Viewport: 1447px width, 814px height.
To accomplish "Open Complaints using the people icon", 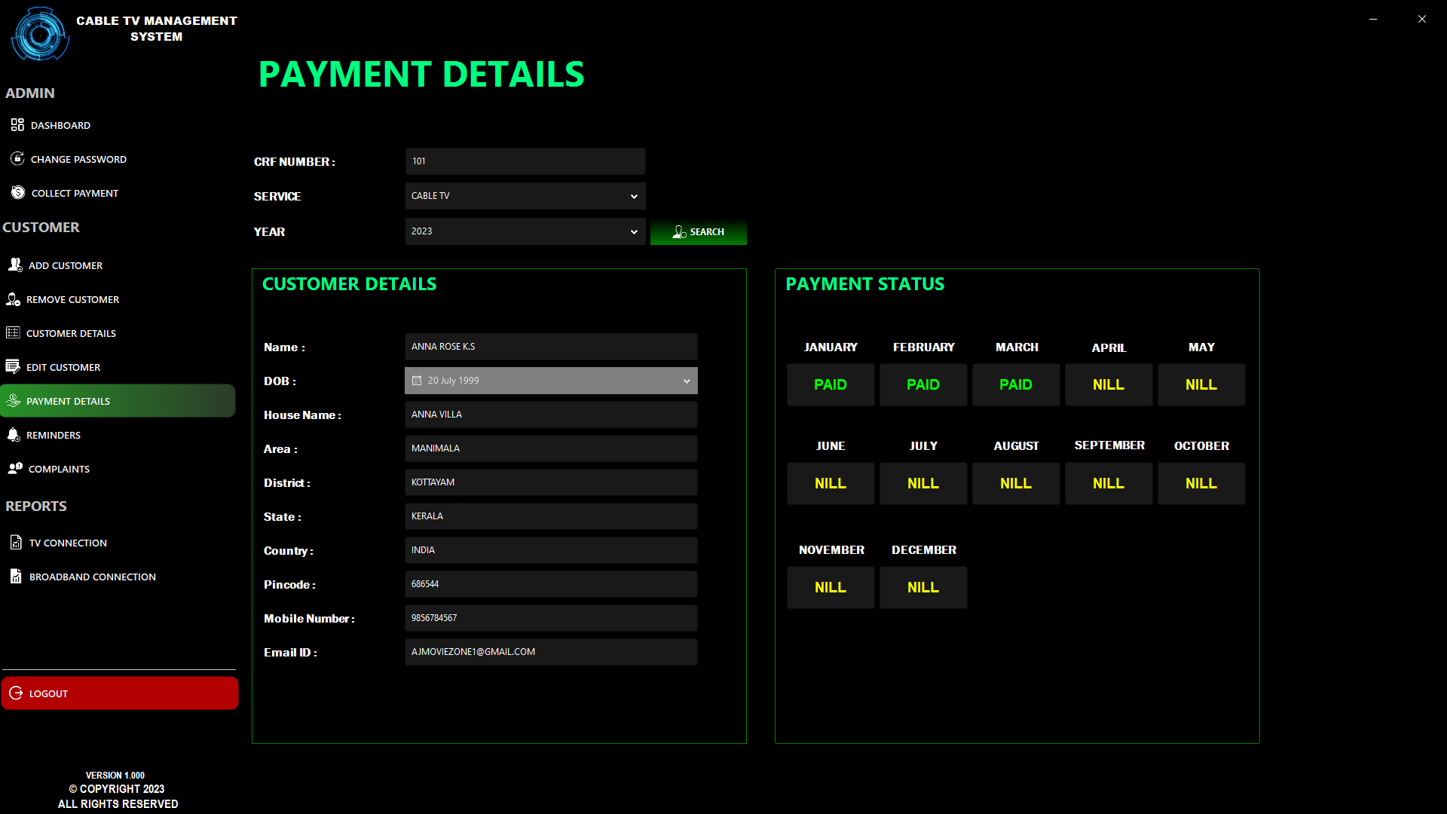I will 16,468.
